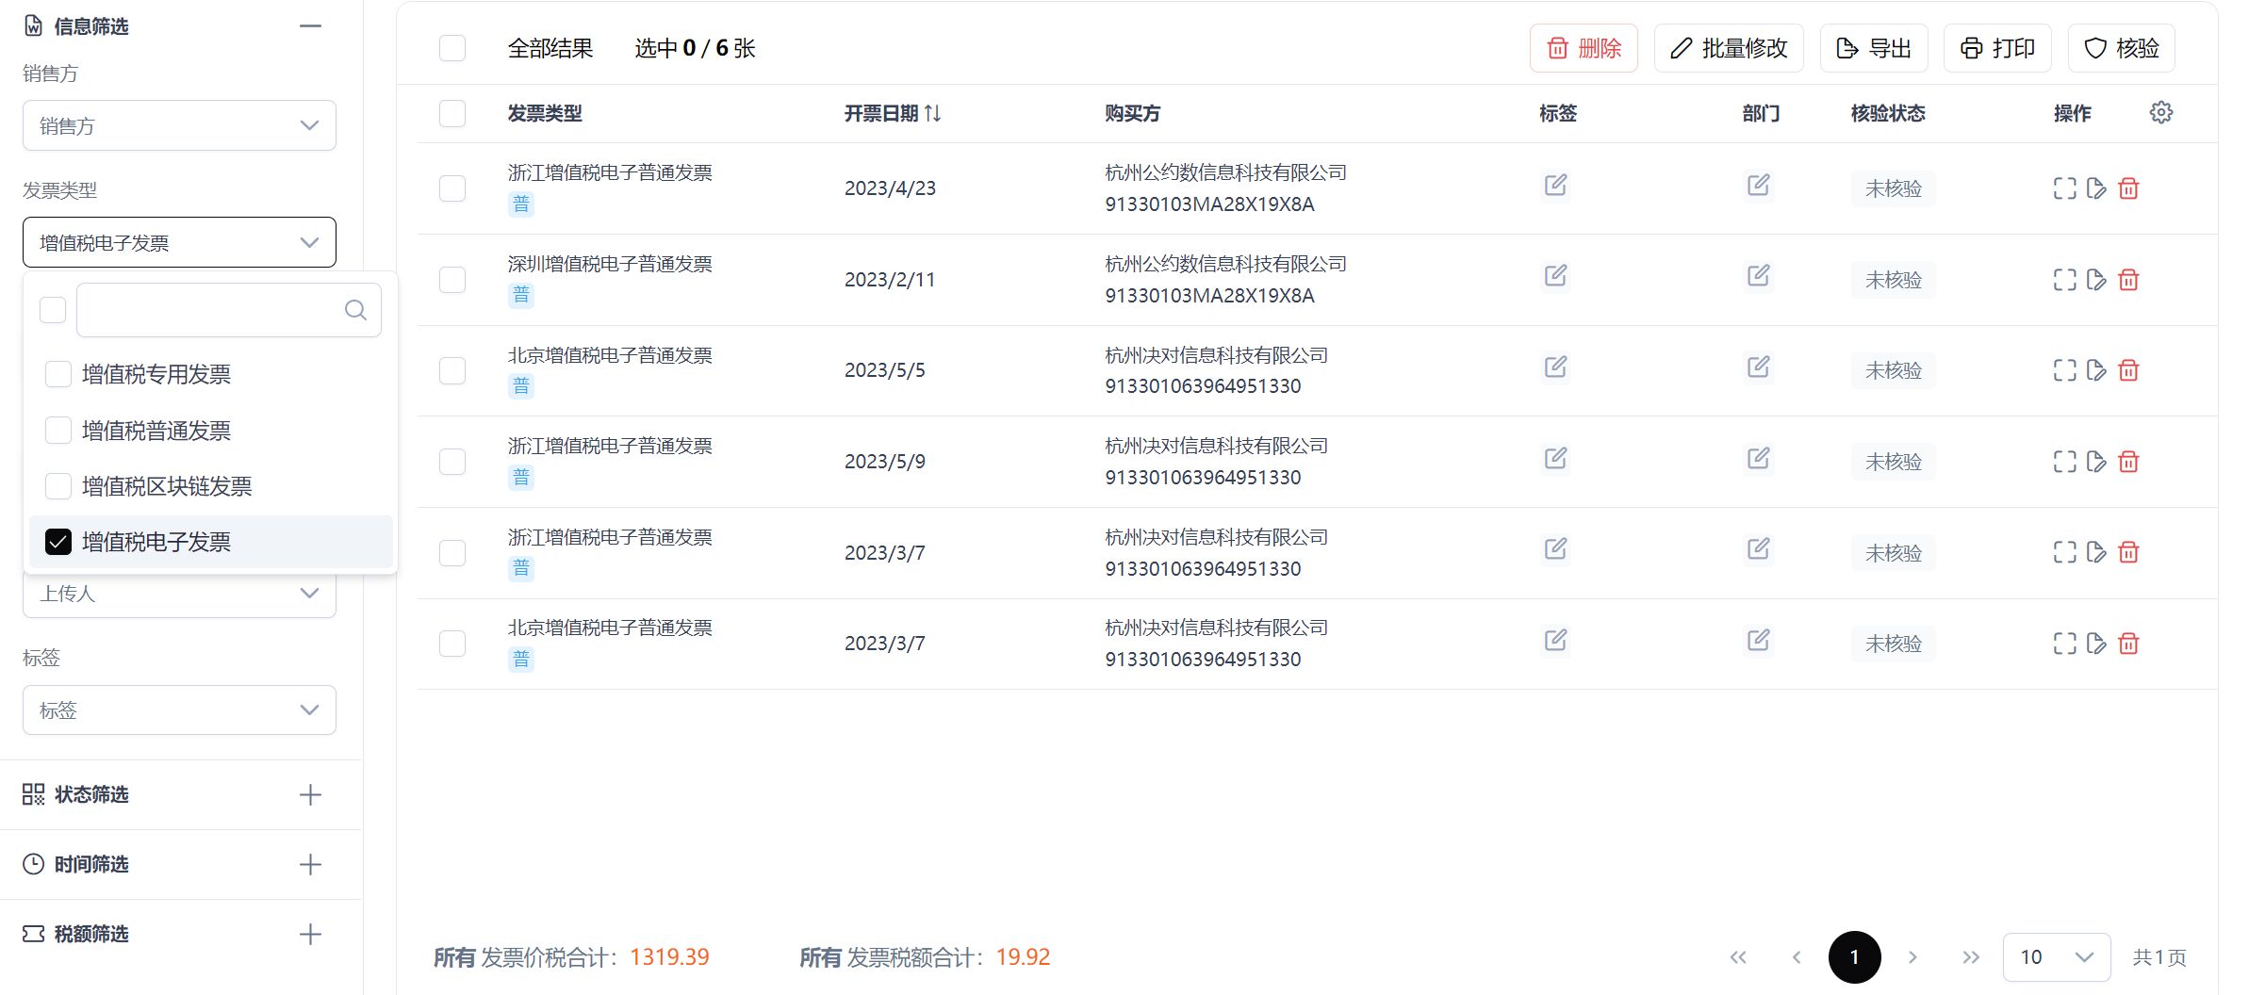Screen dimensions: 2249x995
Task: Select checkbox for 深圳增值税电子普通发票 row
Action: click(452, 280)
